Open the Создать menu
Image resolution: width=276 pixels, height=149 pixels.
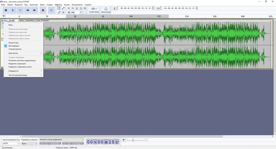click(49, 5)
